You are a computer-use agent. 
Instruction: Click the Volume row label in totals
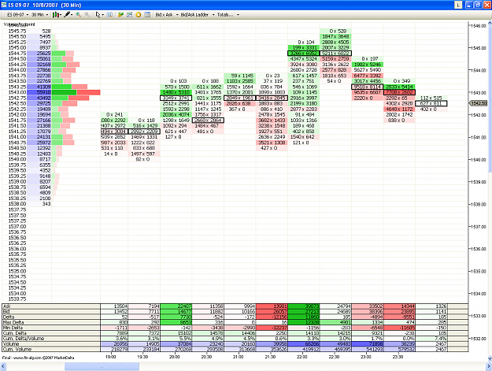11,343
